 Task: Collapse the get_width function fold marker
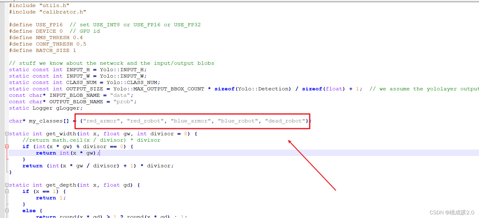tap(7, 134)
